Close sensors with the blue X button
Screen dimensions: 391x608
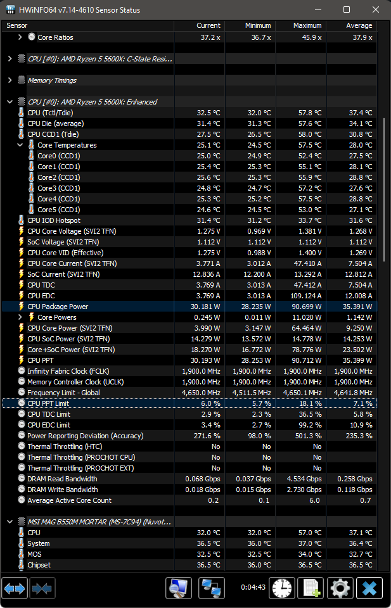369,588
